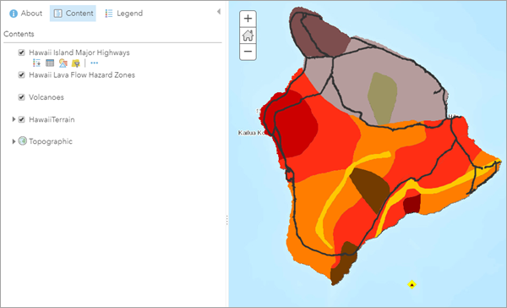Image resolution: width=507 pixels, height=308 pixels.
Task: Click the Filter icon for Highways layer
Action: click(x=76, y=63)
